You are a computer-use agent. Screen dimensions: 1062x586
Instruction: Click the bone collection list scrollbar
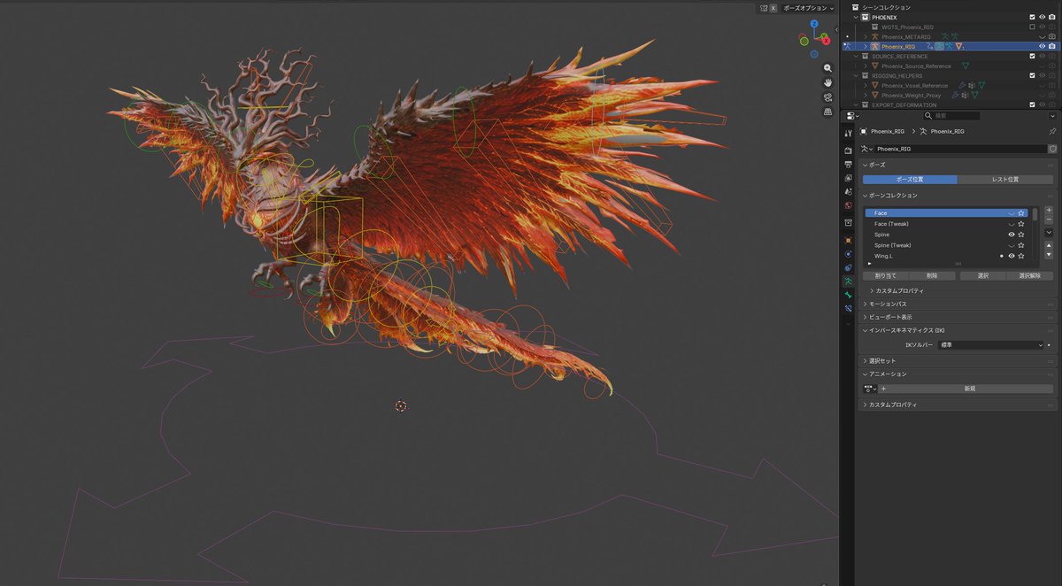click(x=1035, y=215)
